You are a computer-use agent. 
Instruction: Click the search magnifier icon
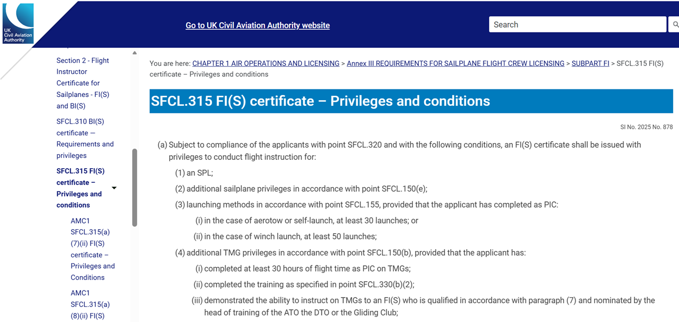(x=675, y=24)
